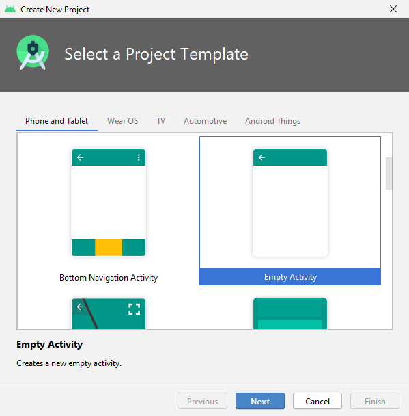This screenshot has width=409, height=416.
Task: Click the Cancel button
Action: [318, 401]
